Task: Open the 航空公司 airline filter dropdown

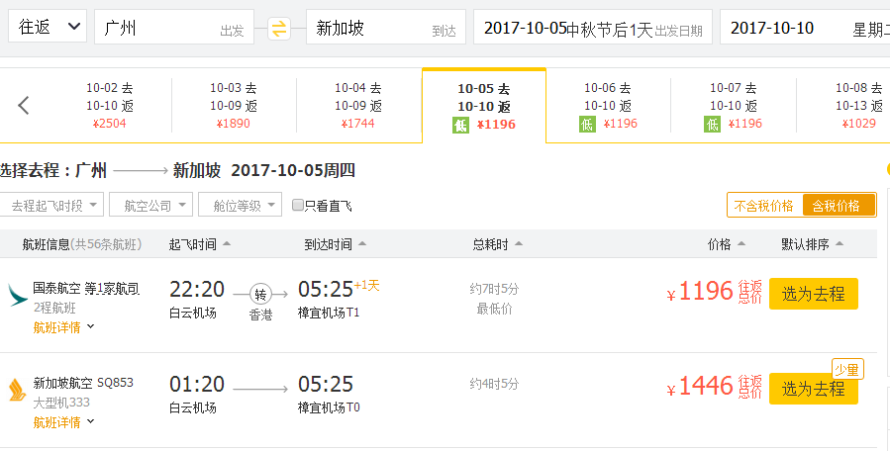Action: (x=151, y=205)
